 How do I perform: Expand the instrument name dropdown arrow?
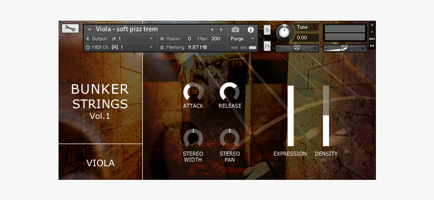click(x=89, y=30)
